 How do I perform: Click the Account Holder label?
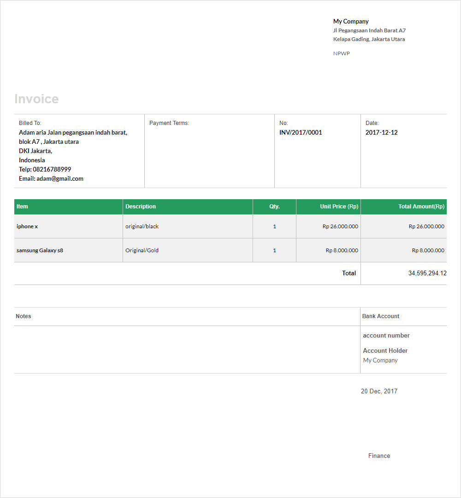(385, 350)
